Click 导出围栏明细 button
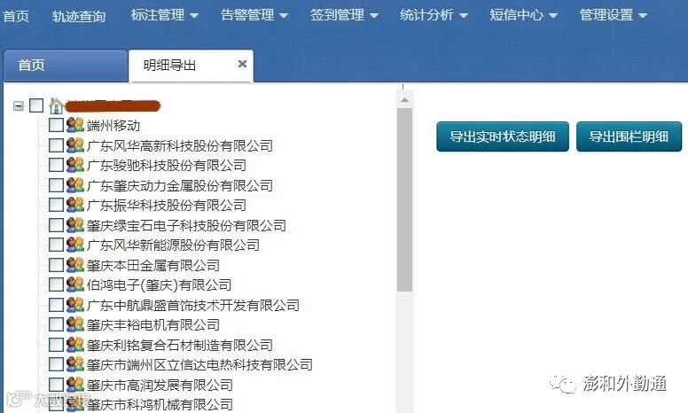The height and width of the screenshot is (413, 688). coord(629,136)
